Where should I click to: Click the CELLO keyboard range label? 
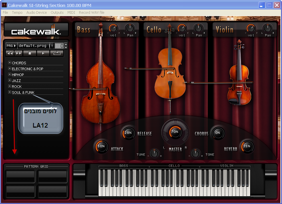tap(174, 166)
